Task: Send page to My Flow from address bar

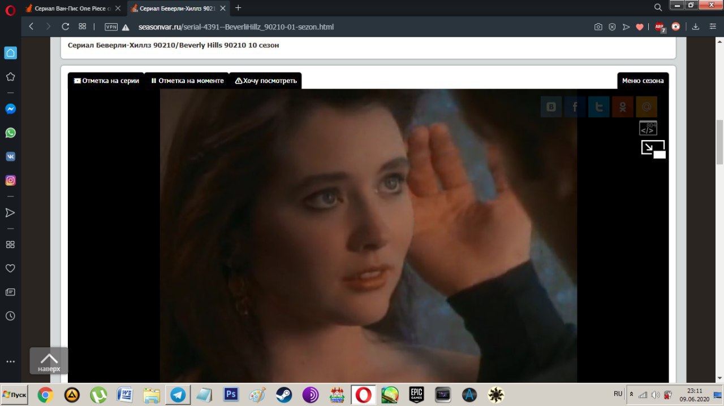Action: pyautogui.click(x=626, y=27)
